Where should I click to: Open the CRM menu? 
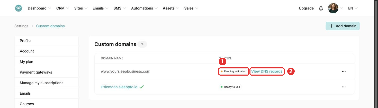tap(63, 8)
